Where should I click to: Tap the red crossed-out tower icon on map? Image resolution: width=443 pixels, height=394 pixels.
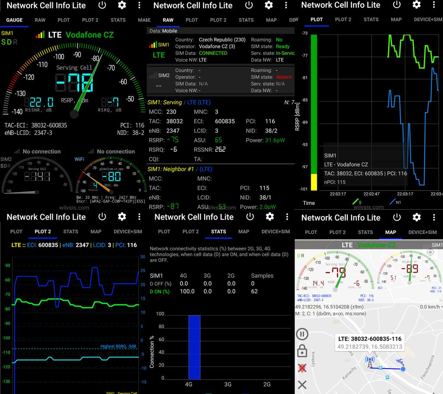(x=302, y=368)
